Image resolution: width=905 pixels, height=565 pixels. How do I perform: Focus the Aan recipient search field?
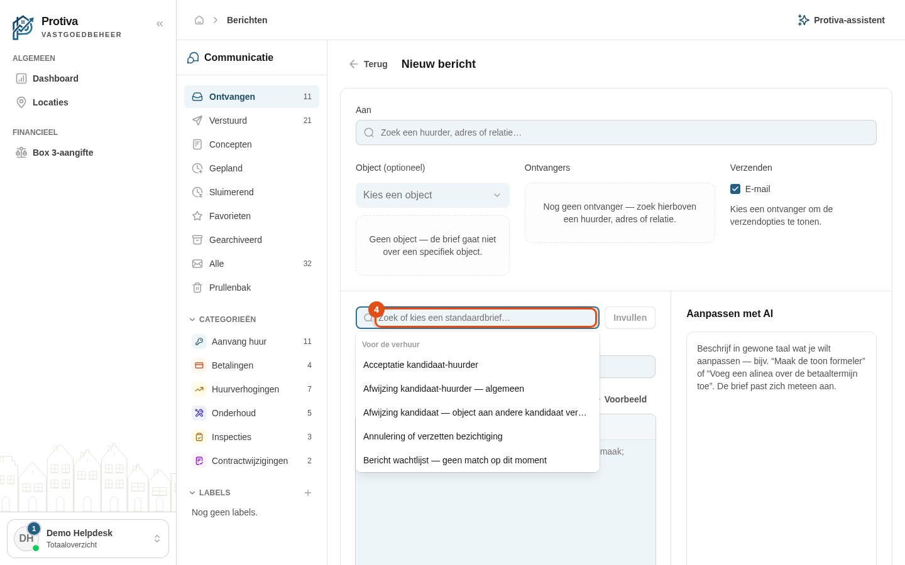616,132
